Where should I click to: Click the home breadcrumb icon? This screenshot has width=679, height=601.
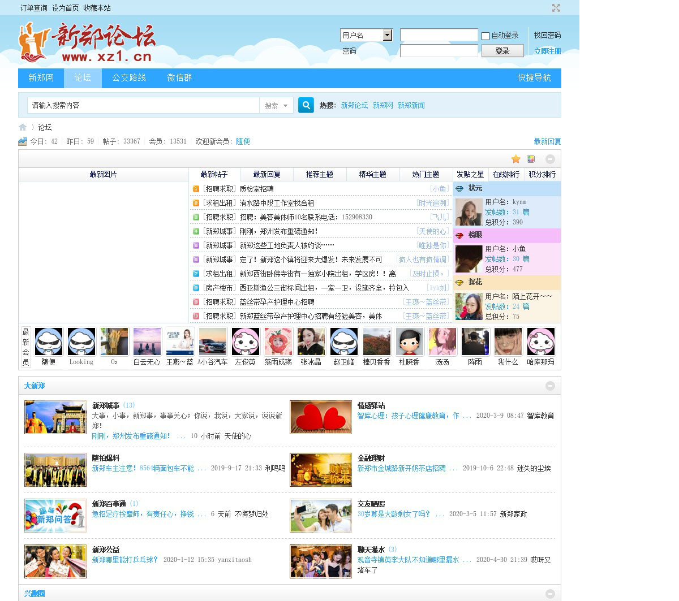pos(23,127)
